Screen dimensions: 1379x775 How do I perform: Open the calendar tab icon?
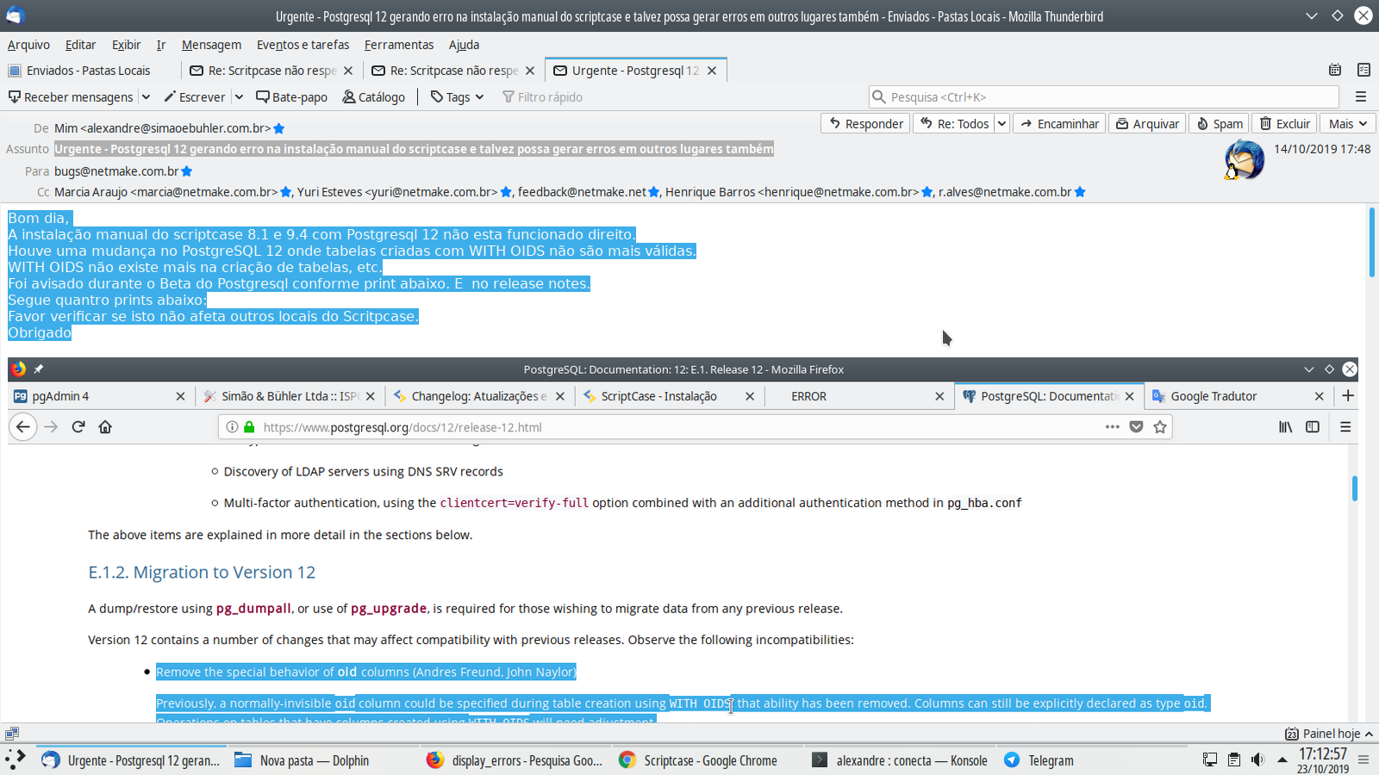(x=1335, y=70)
